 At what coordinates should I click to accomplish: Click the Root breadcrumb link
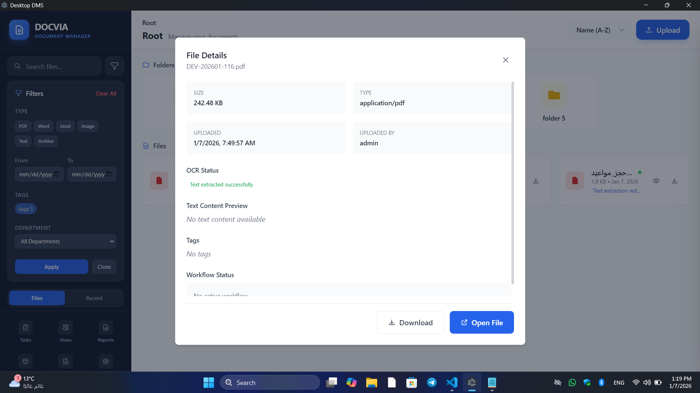(149, 23)
